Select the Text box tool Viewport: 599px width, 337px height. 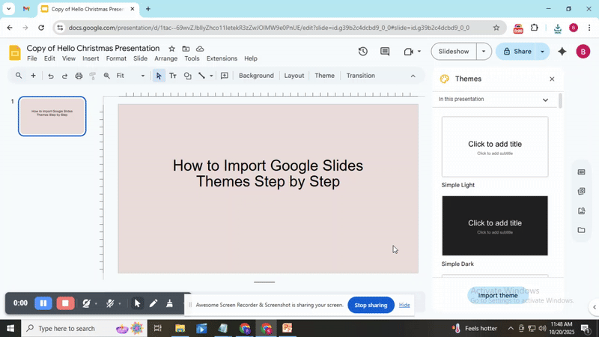pos(173,76)
